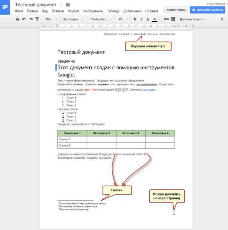Open the Таблица menu

[113, 11]
